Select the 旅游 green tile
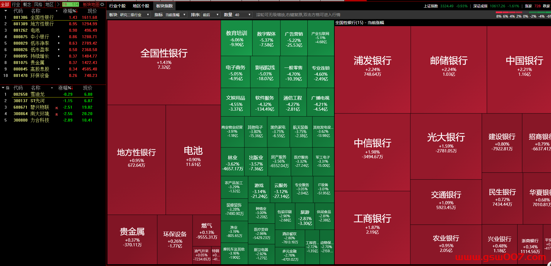Viewport: 551px width, 266px height. (305, 216)
